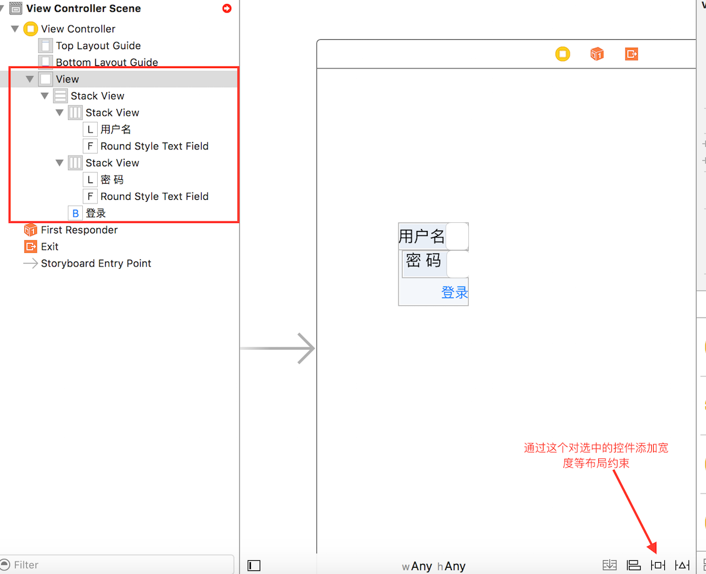Select the 用户名 label in the outline
706x574 pixels.
(115, 129)
